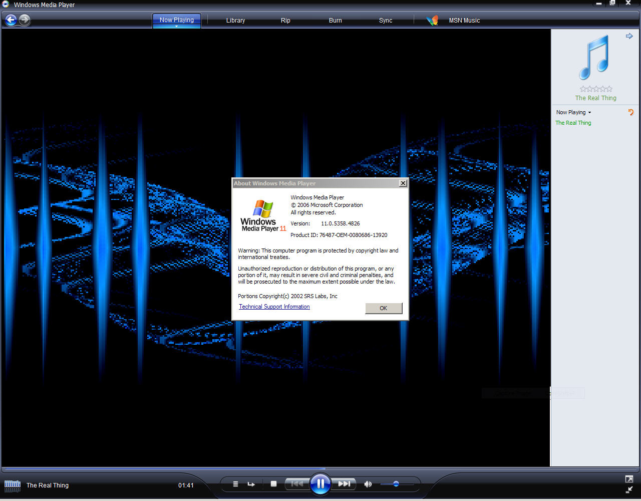Pause the currently playing song
Viewport: 641px width, 501px height.
pyautogui.click(x=320, y=484)
